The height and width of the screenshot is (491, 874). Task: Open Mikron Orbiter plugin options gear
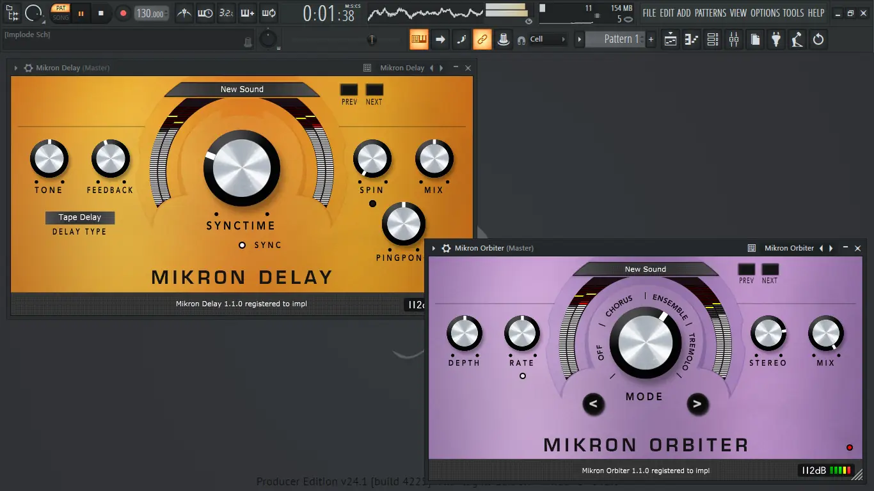coord(446,248)
